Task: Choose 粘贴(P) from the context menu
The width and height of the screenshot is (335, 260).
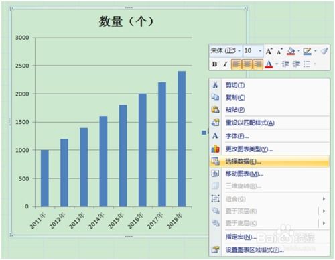Action: tap(269, 109)
